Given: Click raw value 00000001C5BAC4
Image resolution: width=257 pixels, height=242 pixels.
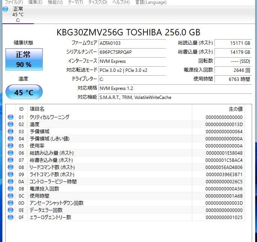Looking at the screenshot, I should pyautogui.click(x=224, y=160).
